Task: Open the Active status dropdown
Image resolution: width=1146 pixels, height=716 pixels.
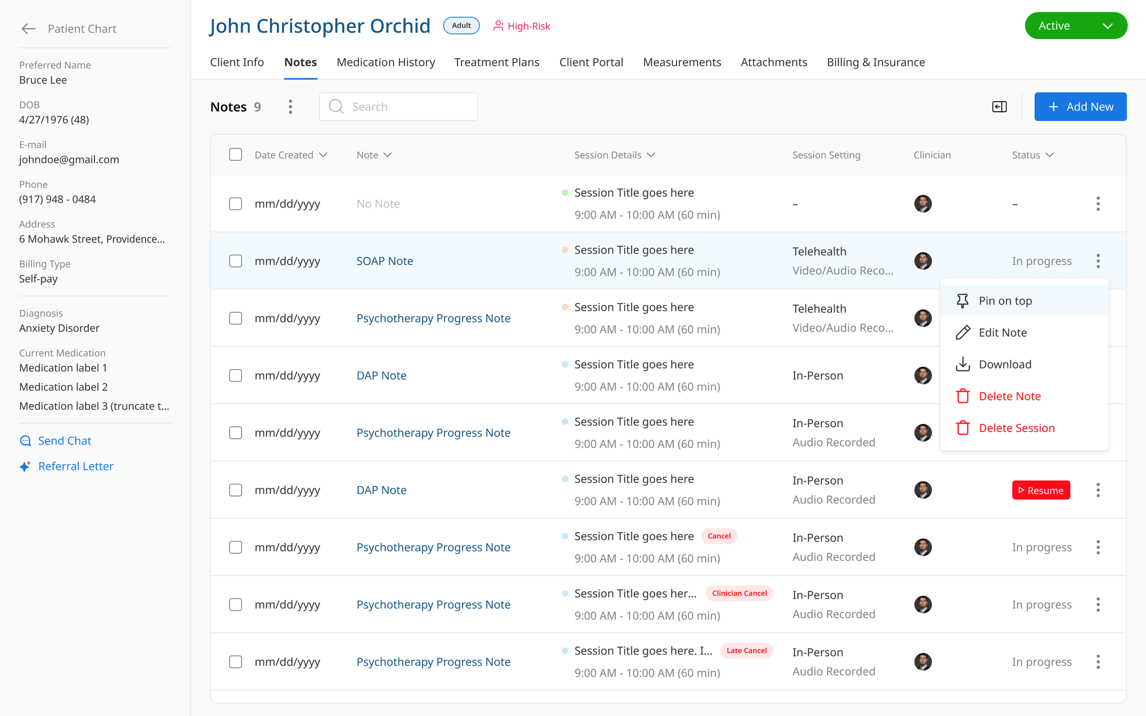Action: [1075, 26]
